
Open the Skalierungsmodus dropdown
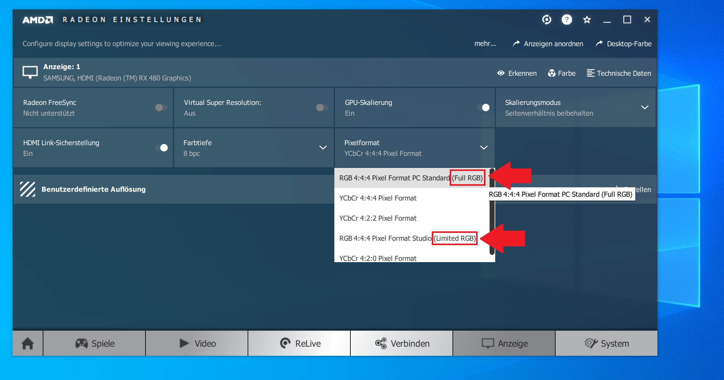coord(644,107)
